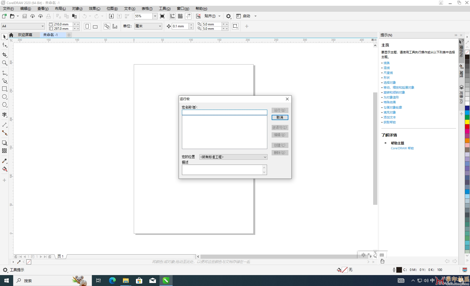Open the CorelDRAW 帮助 link
This screenshot has height=286, width=470.
402,148
